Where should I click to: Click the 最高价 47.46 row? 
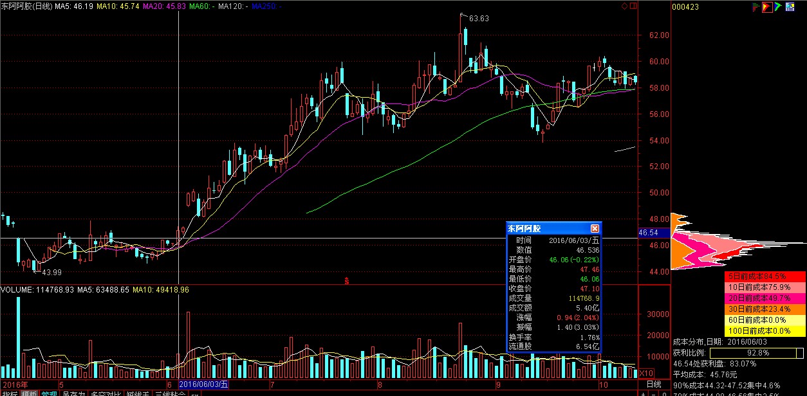click(553, 269)
